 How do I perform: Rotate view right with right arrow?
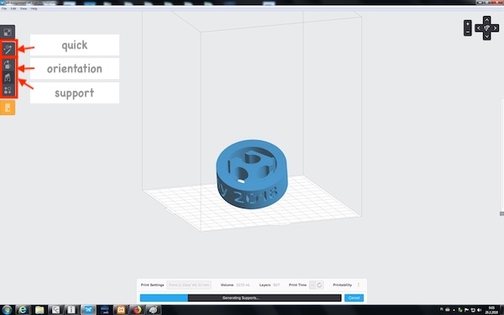[x=495, y=29]
